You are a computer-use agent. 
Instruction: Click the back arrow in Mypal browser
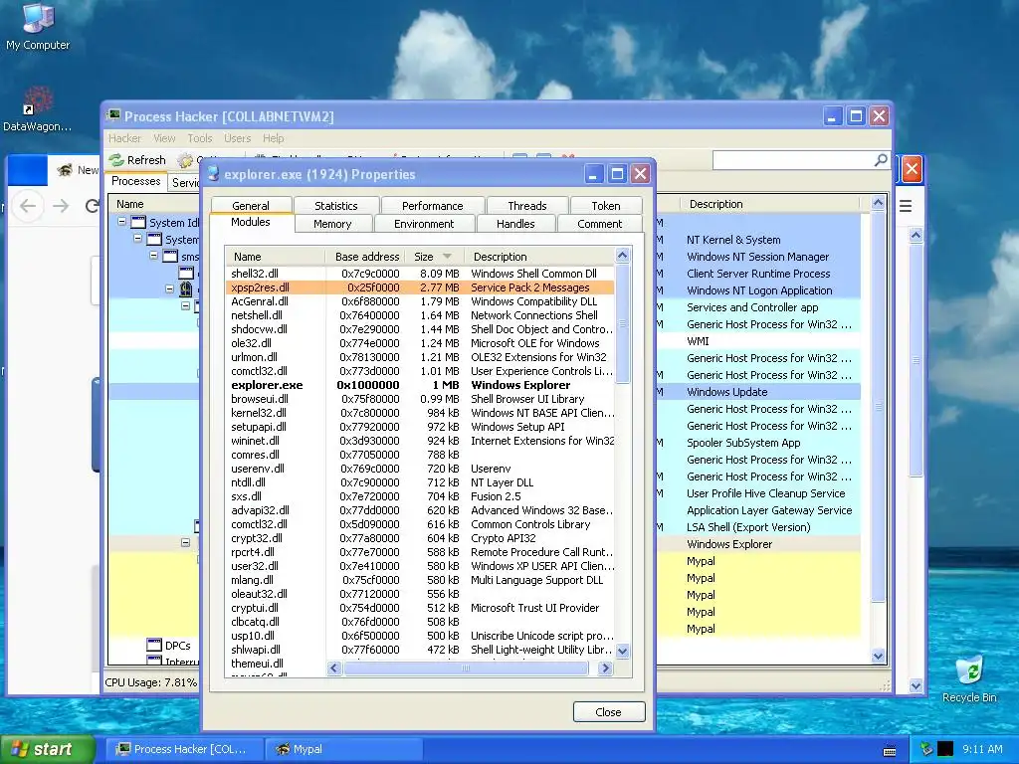pos(28,206)
